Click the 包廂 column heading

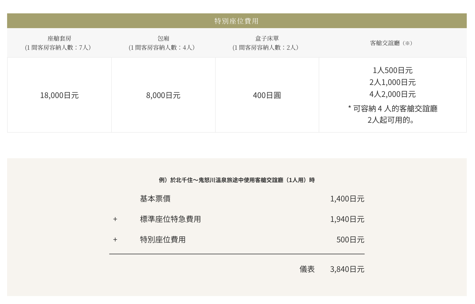click(x=163, y=38)
